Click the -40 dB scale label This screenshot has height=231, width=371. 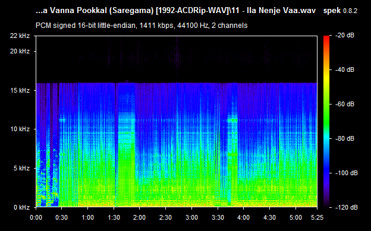[x=345, y=69]
